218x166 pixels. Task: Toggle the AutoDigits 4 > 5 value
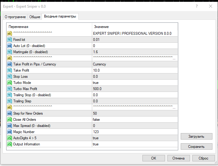pos(134,138)
